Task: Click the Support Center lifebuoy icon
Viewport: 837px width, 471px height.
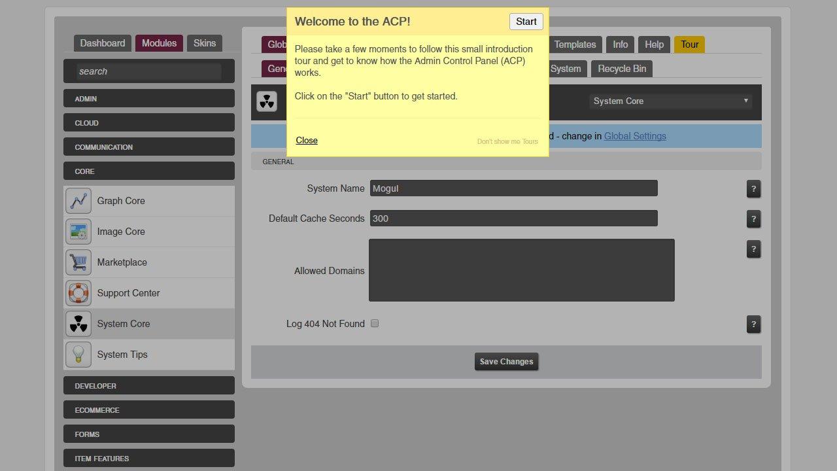Action: tap(78, 293)
